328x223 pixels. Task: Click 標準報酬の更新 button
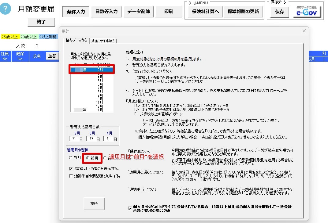tap(243, 12)
